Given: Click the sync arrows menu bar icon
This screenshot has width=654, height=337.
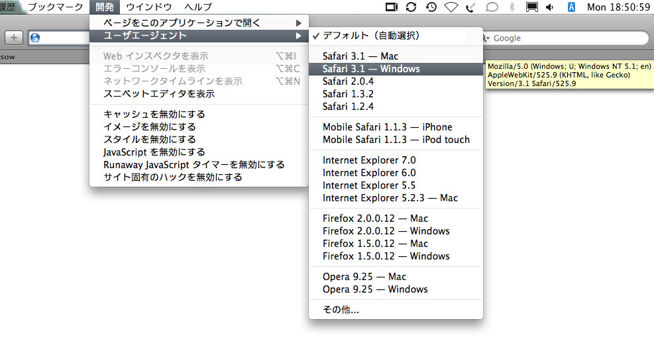Looking at the screenshot, I should [411, 7].
